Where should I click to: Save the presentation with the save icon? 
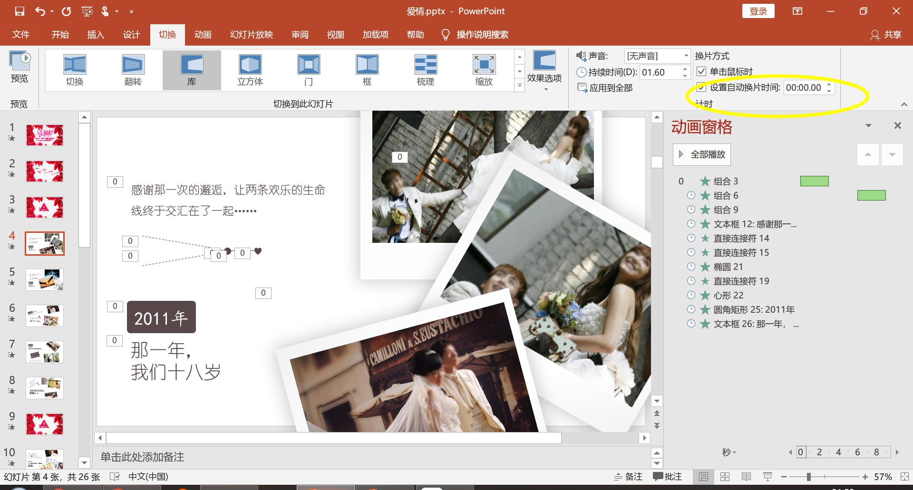(x=19, y=11)
